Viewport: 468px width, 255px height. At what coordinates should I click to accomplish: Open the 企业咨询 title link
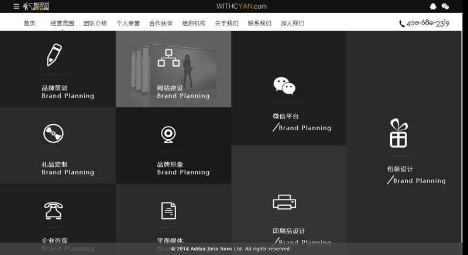(x=54, y=240)
